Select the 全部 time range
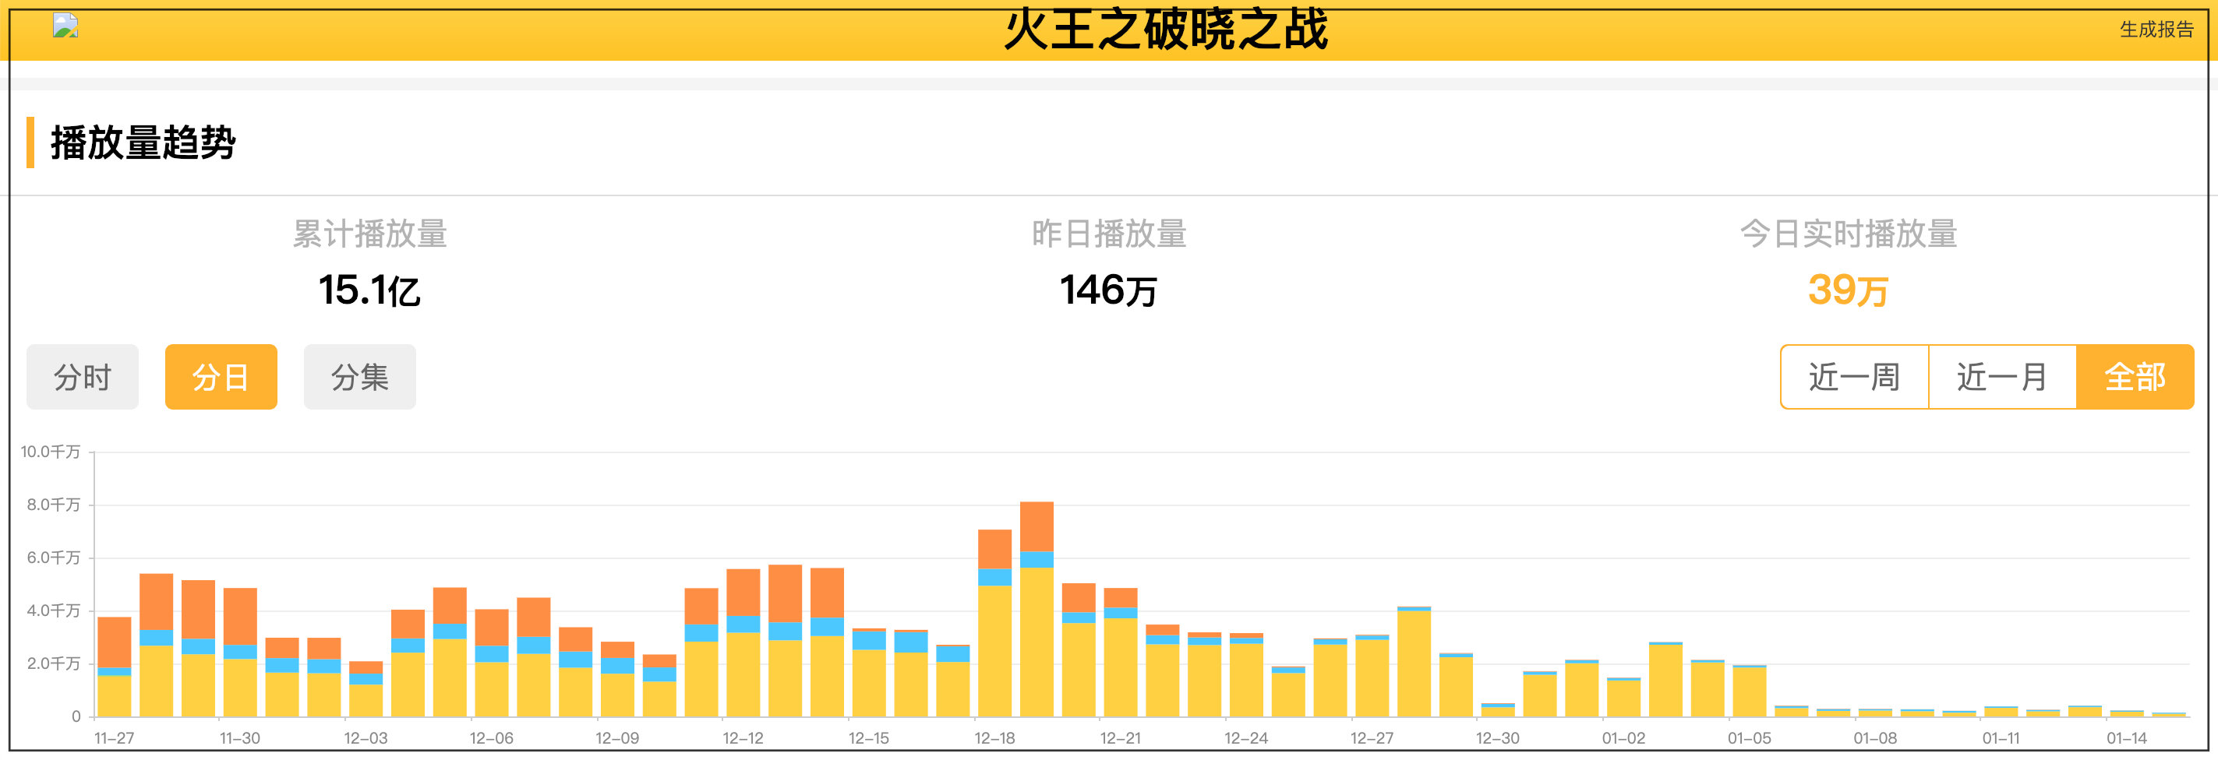2218x760 pixels. pos(2135,377)
